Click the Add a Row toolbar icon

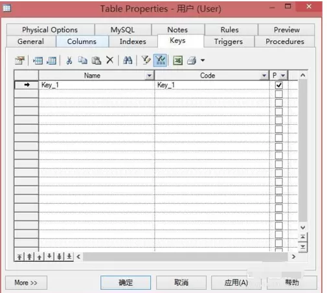click(51, 61)
